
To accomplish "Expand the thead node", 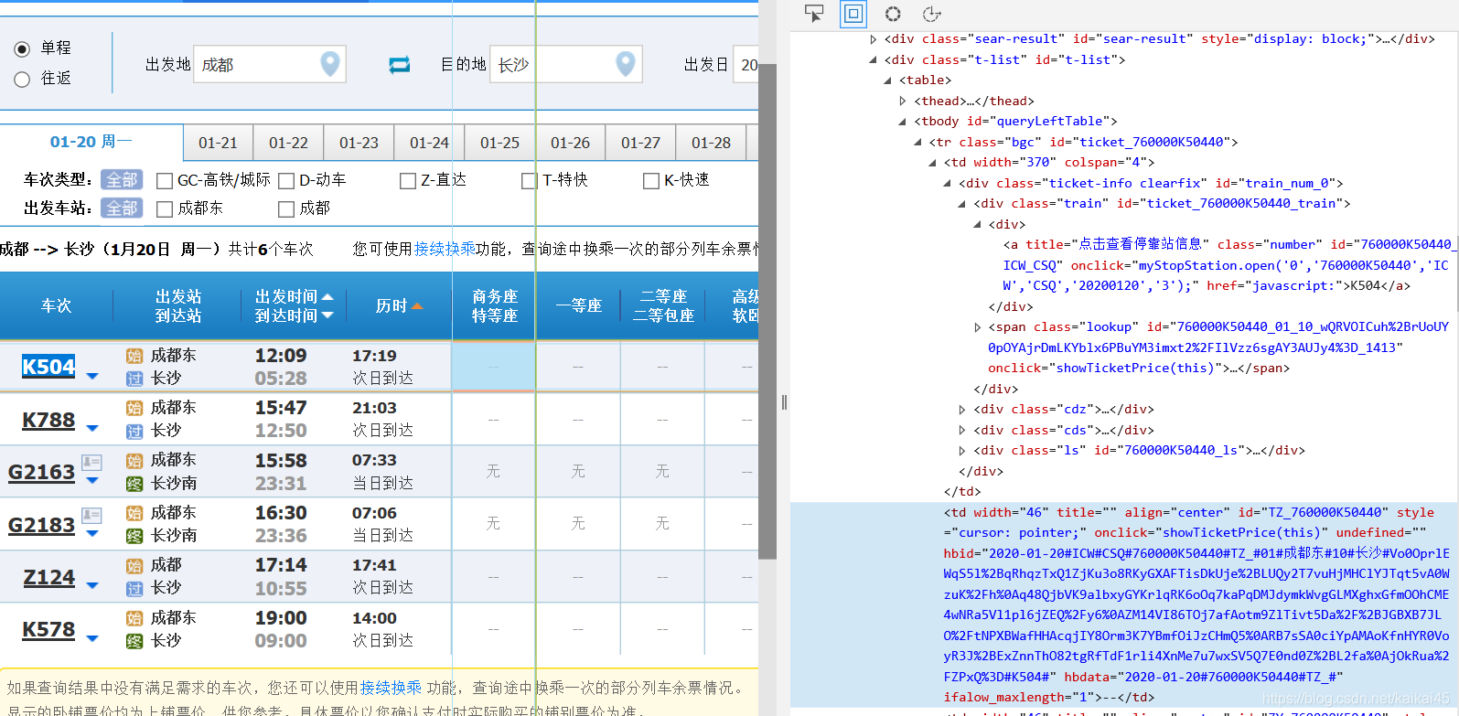I will [x=903, y=101].
